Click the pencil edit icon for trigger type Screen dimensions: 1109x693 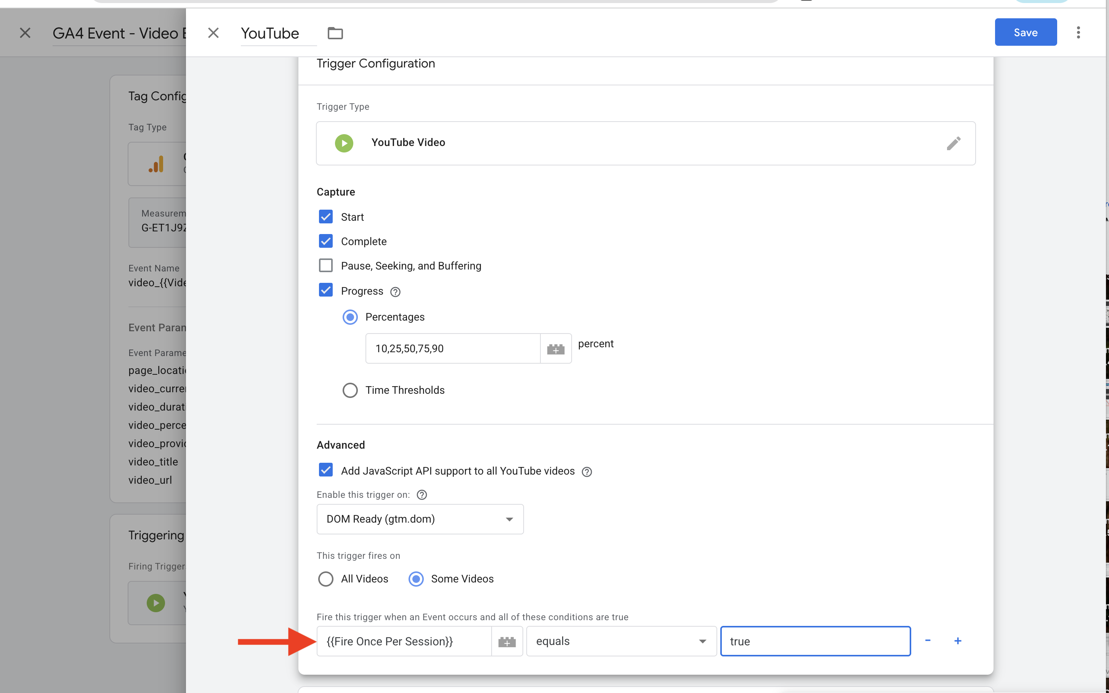click(953, 143)
